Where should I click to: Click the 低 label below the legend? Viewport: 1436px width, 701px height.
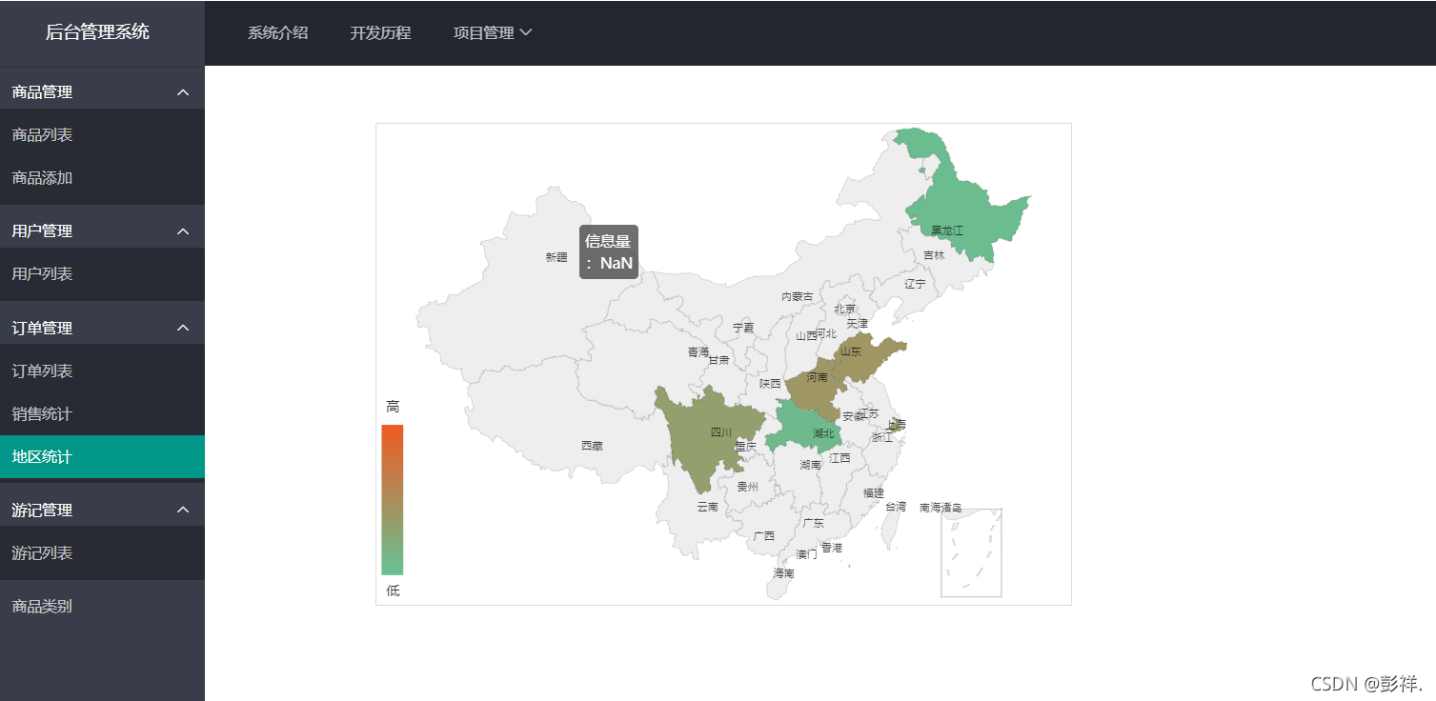[x=393, y=591]
